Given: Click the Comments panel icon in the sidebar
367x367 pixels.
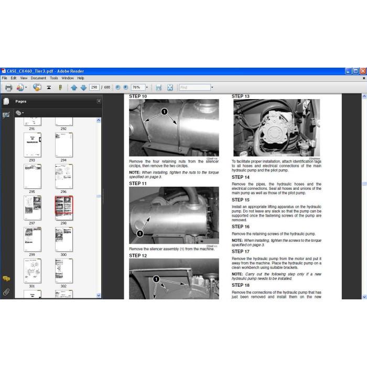Looking at the screenshot, I should click(6, 278).
